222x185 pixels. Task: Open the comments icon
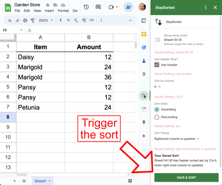coord(98,7)
